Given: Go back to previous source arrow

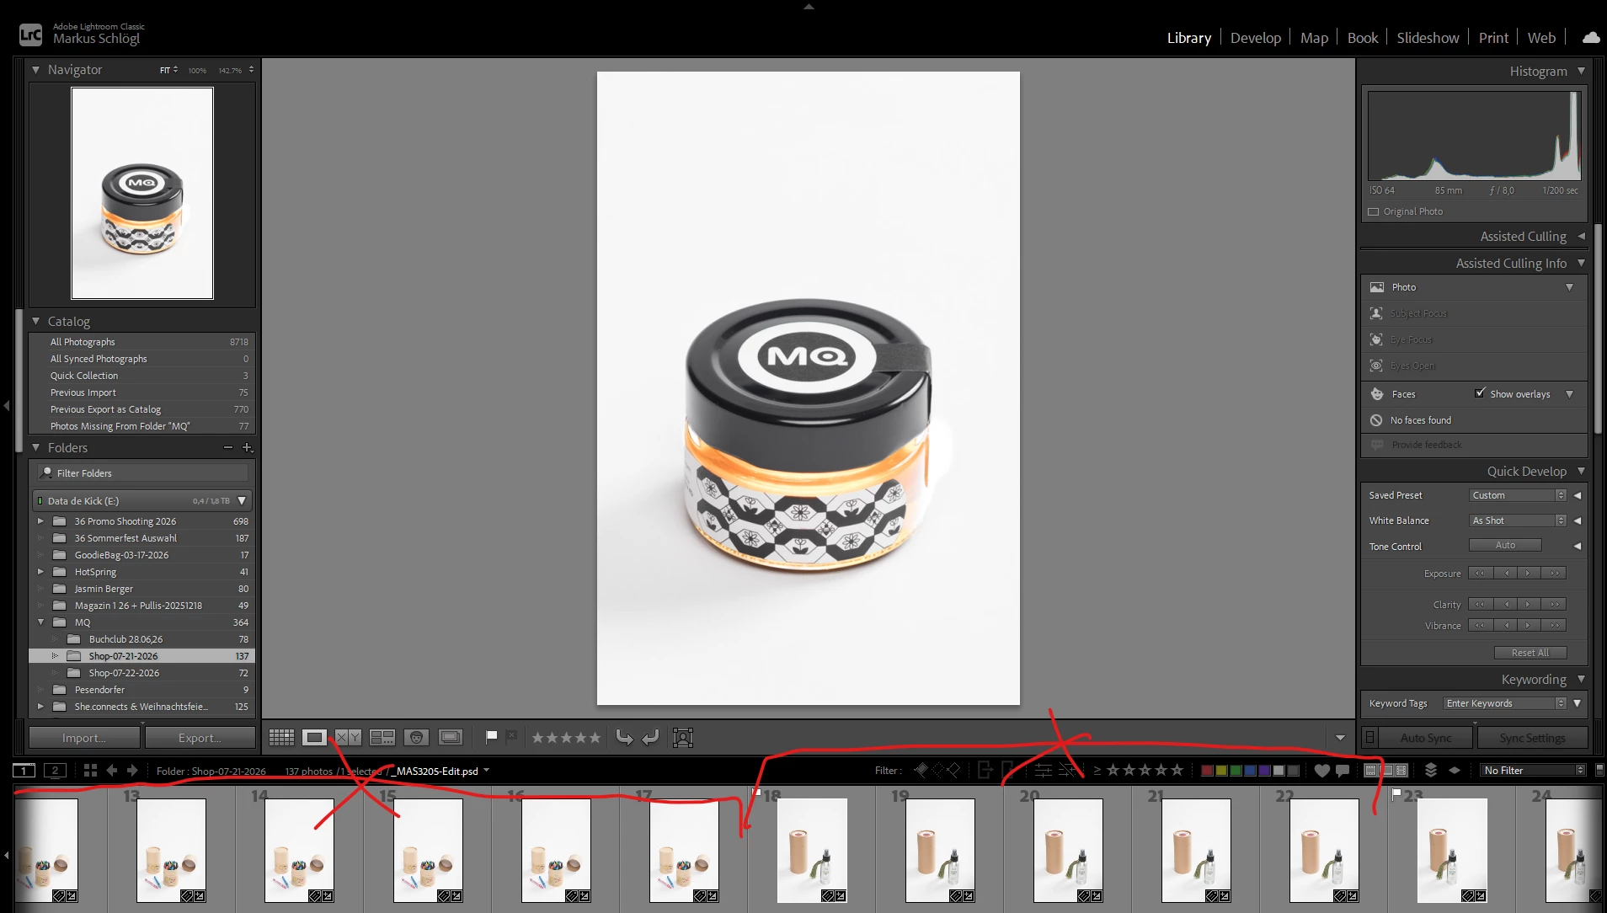Looking at the screenshot, I should coord(111,771).
